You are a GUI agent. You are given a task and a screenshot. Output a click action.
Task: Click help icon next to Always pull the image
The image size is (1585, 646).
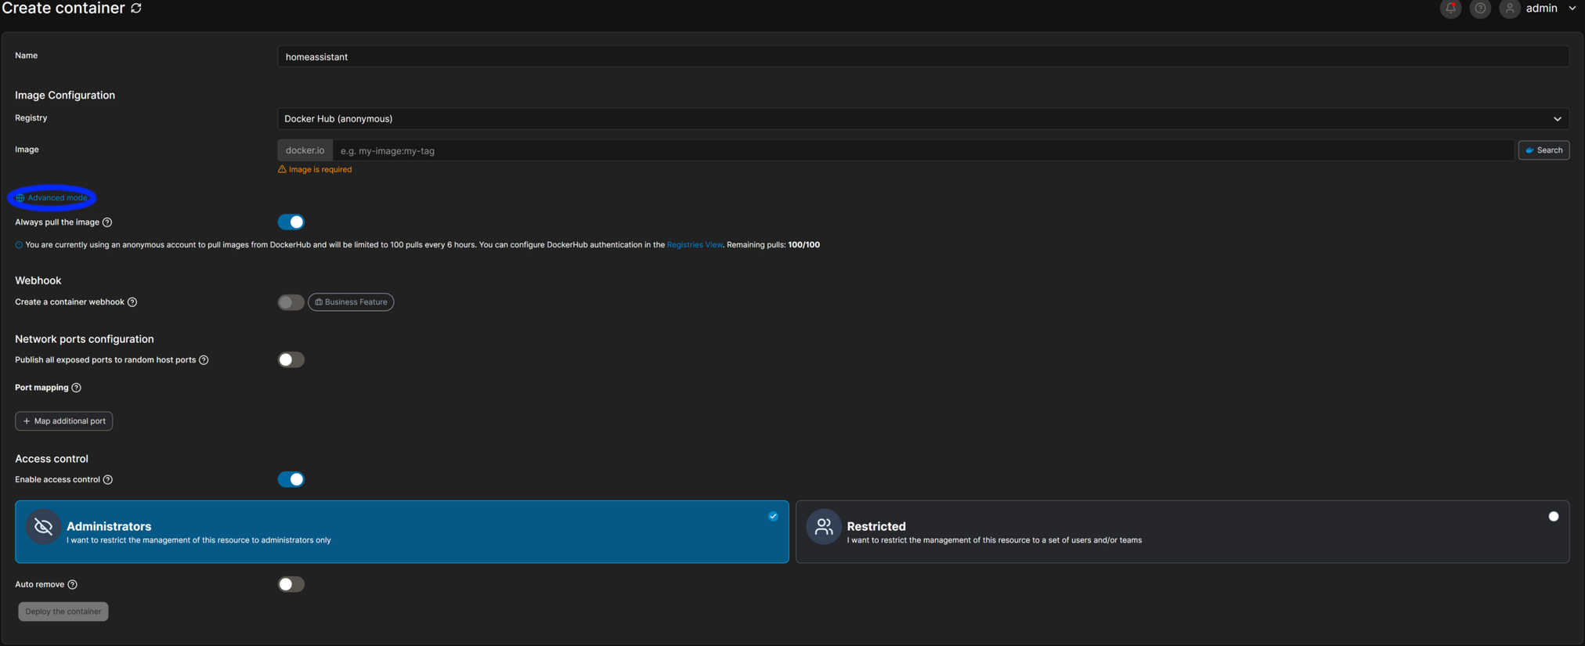[107, 222]
